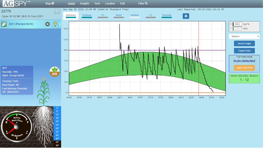Click the wifi signal status icon
Screen dimensions: 264x149
coord(57,11)
